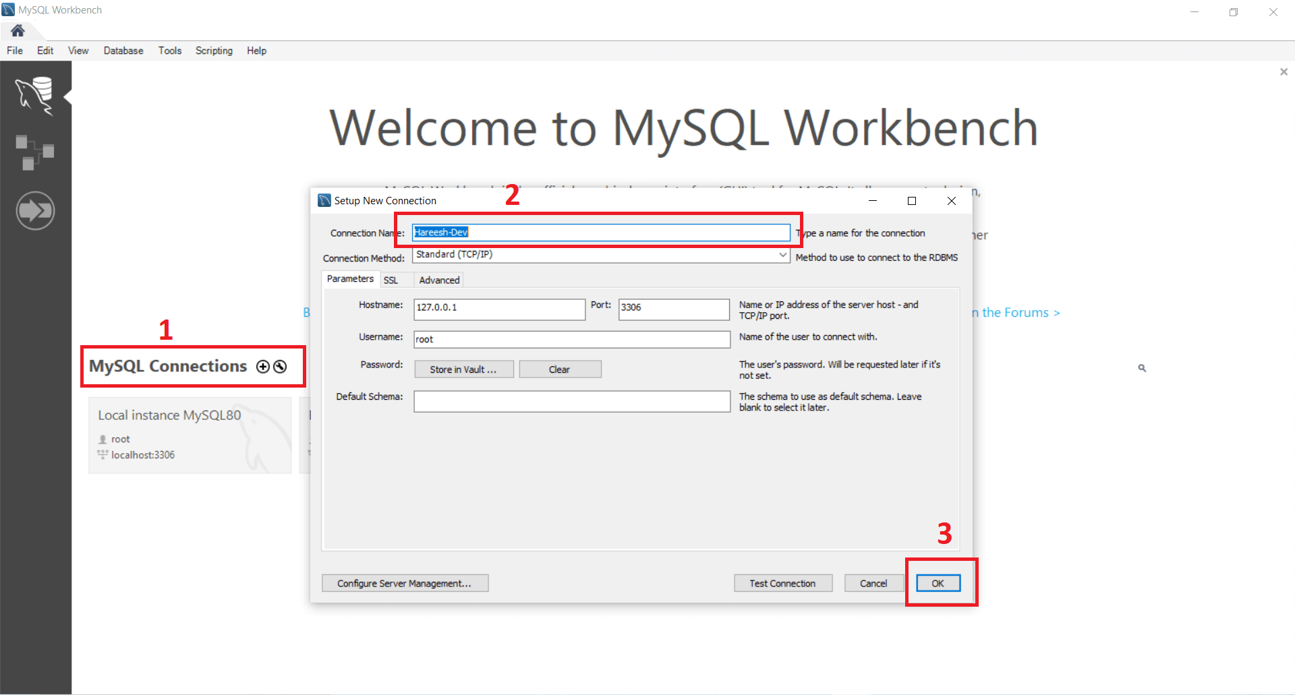Click inside the Default Schema field
The width and height of the screenshot is (1295, 695).
point(571,401)
